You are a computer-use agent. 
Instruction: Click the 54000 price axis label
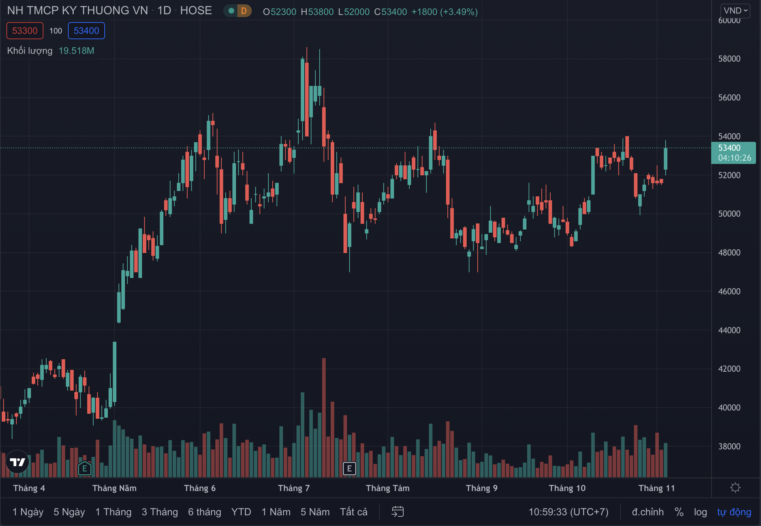(729, 136)
